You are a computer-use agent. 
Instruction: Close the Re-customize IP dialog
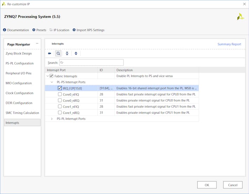(x=244, y=4)
